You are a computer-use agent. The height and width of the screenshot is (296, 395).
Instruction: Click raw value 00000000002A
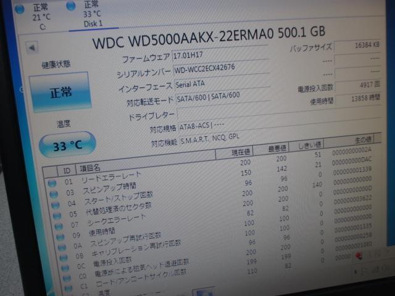pos(352,151)
